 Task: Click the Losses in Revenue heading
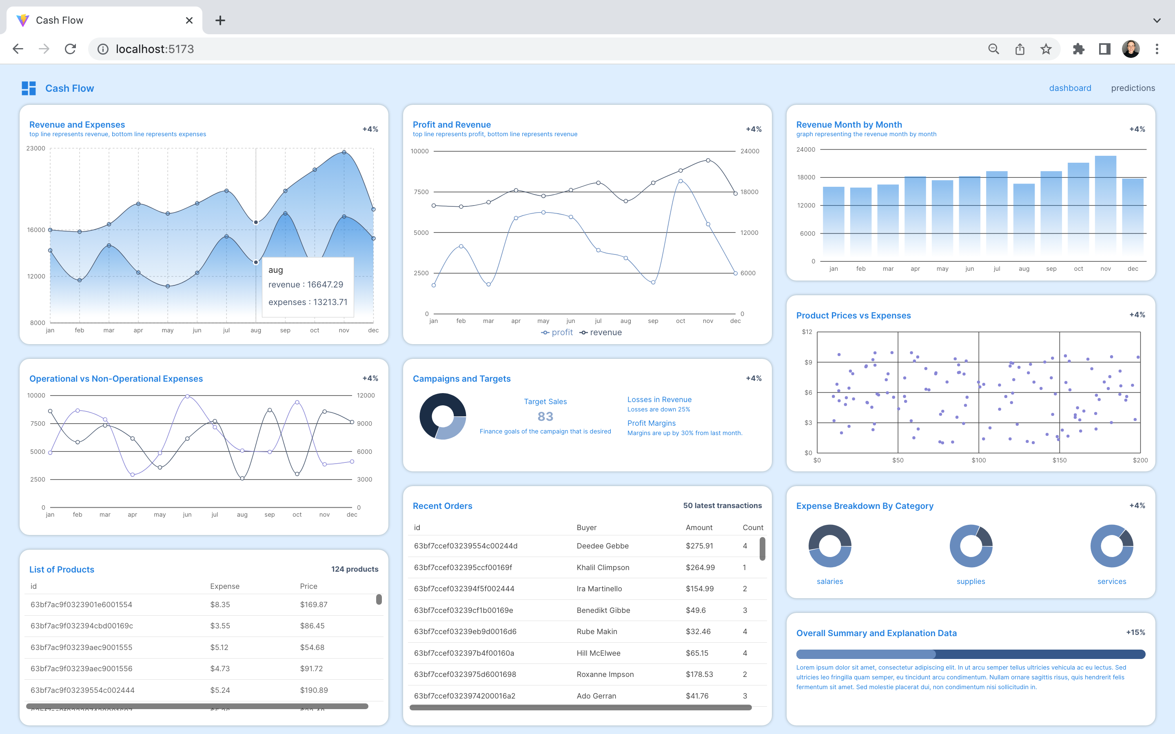[659, 400]
